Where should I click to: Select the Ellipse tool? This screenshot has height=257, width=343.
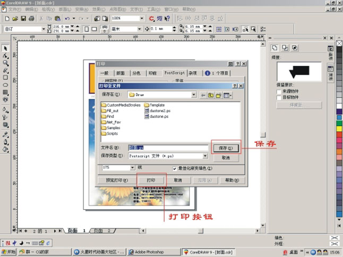5,85
